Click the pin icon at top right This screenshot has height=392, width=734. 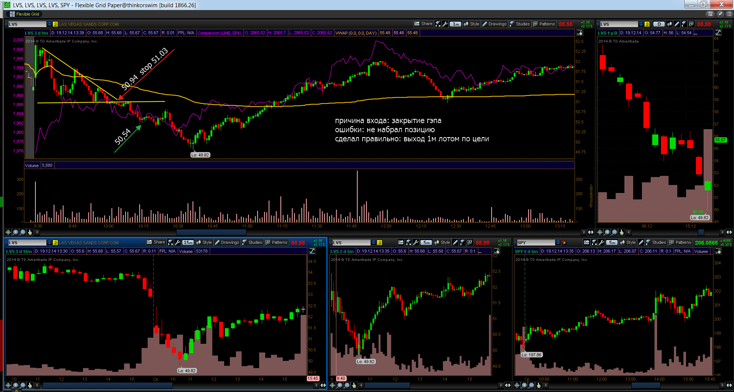click(720, 14)
